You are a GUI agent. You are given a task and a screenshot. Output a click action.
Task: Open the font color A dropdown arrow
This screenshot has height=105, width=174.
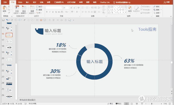[x=79, y=12]
